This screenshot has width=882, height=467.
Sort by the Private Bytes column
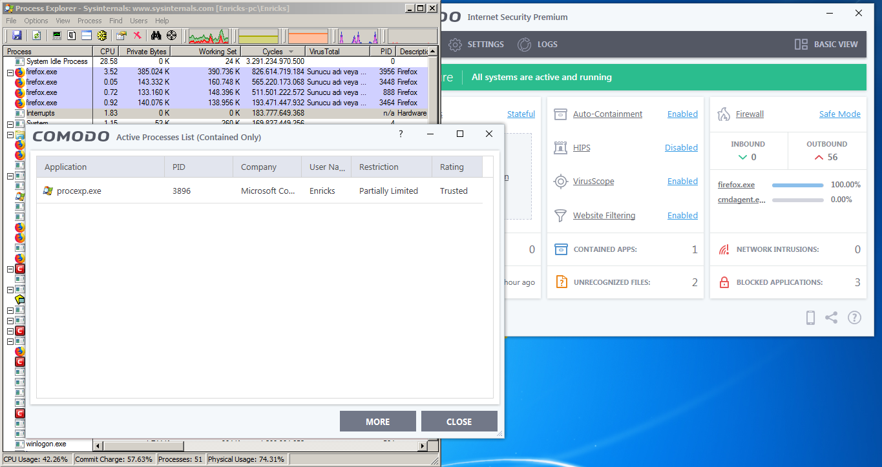tap(143, 52)
